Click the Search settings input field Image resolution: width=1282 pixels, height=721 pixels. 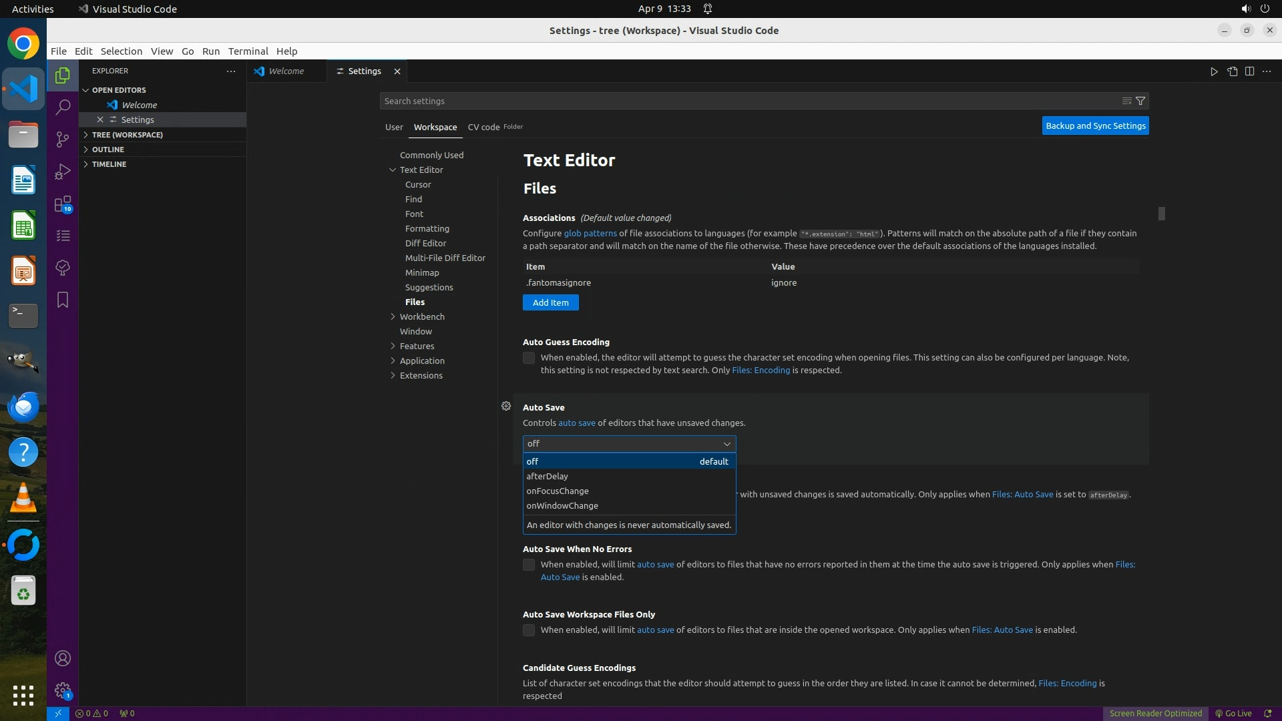pos(748,101)
